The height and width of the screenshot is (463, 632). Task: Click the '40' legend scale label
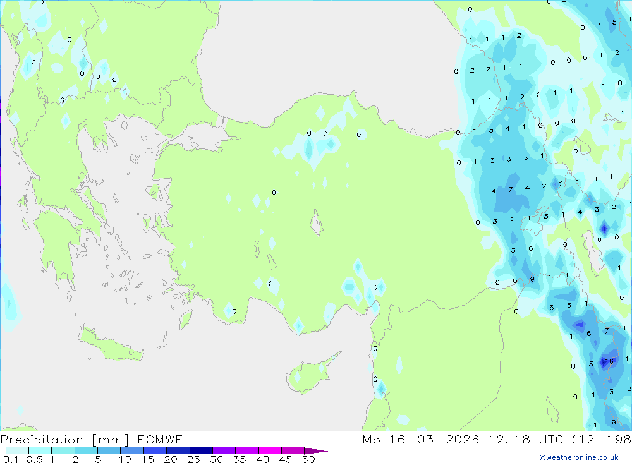coord(262,459)
